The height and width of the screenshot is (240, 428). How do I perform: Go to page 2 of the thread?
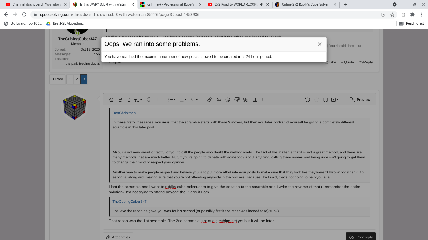pos(77,79)
